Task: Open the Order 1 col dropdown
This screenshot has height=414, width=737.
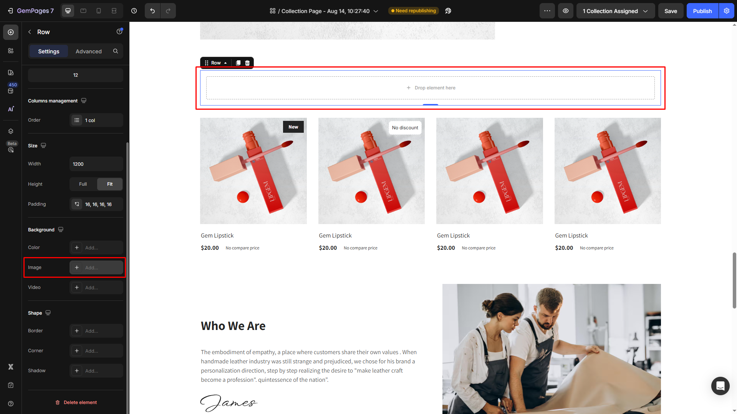Action: [x=96, y=120]
